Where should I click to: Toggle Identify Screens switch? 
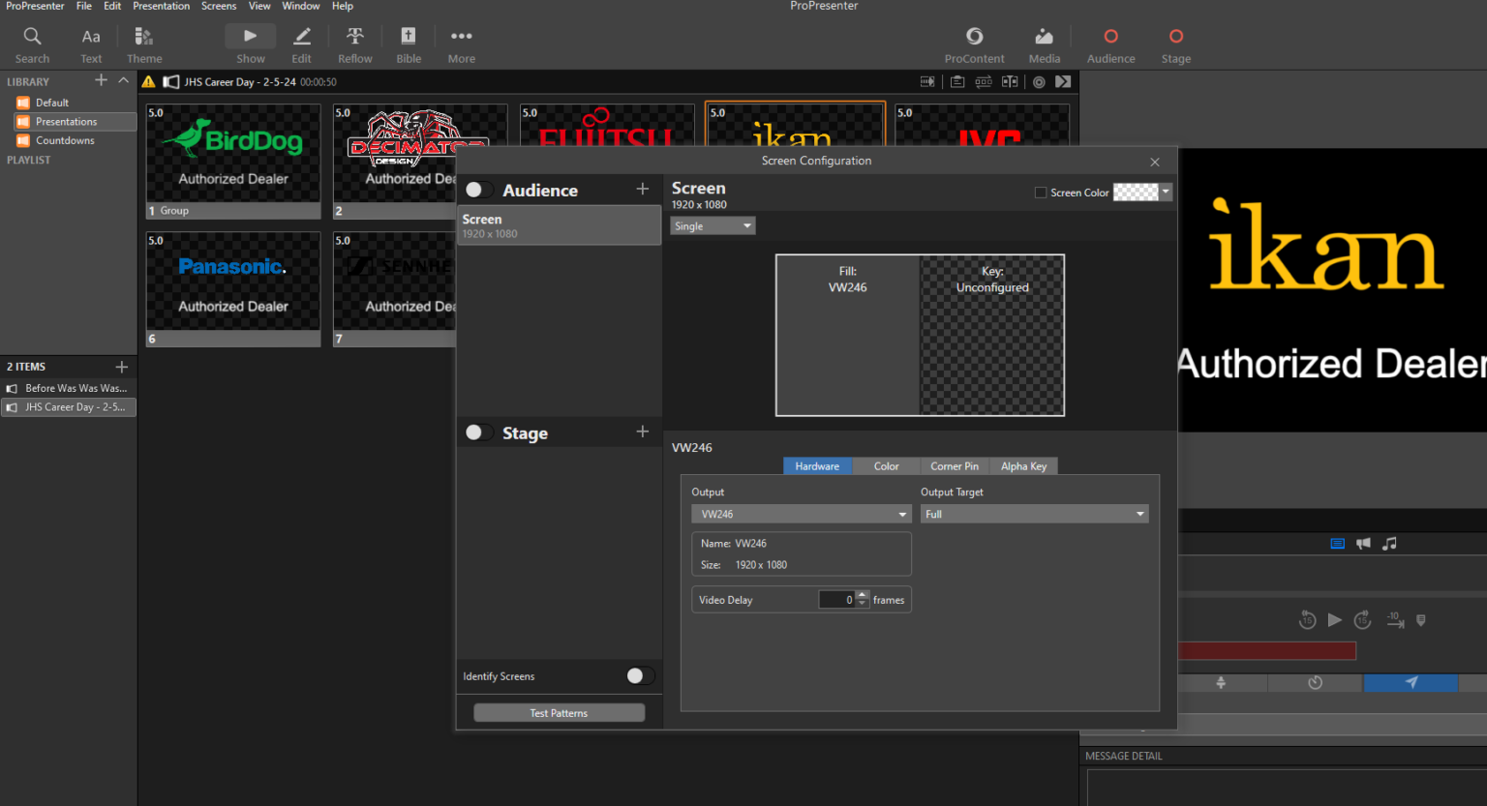tap(639, 675)
